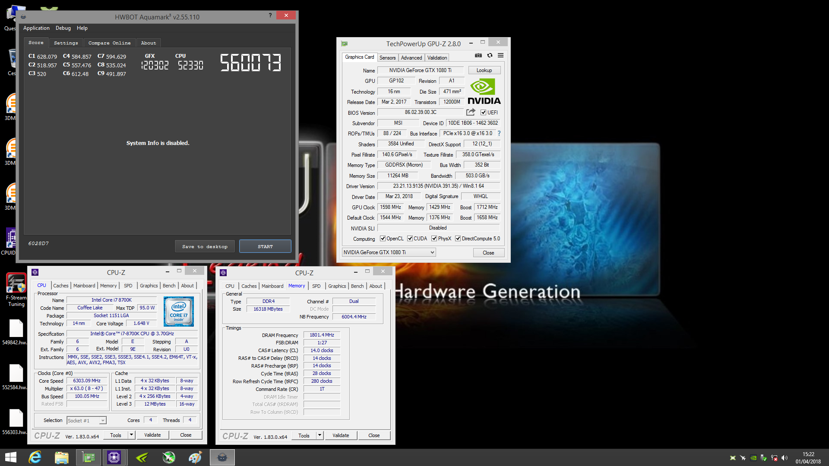Toggle the CUDA checkbox
The width and height of the screenshot is (829, 466).
click(x=410, y=239)
